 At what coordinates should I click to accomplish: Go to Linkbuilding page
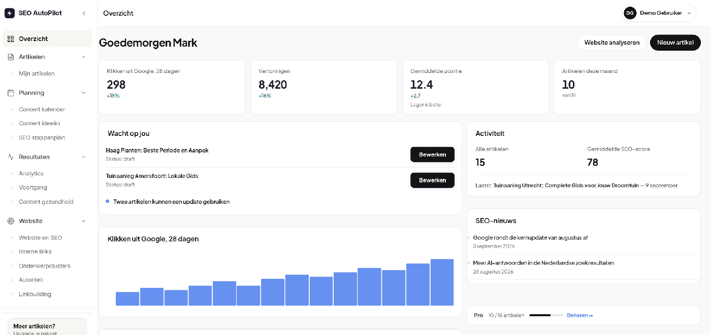pyautogui.click(x=35, y=294)
